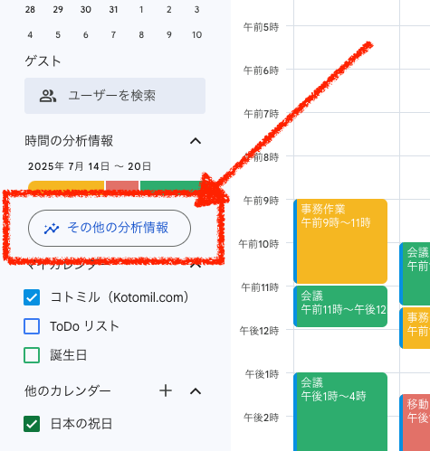Select date 1 in mini calendar
Viewport: 430px width, 451px height.
click(141, 10)
